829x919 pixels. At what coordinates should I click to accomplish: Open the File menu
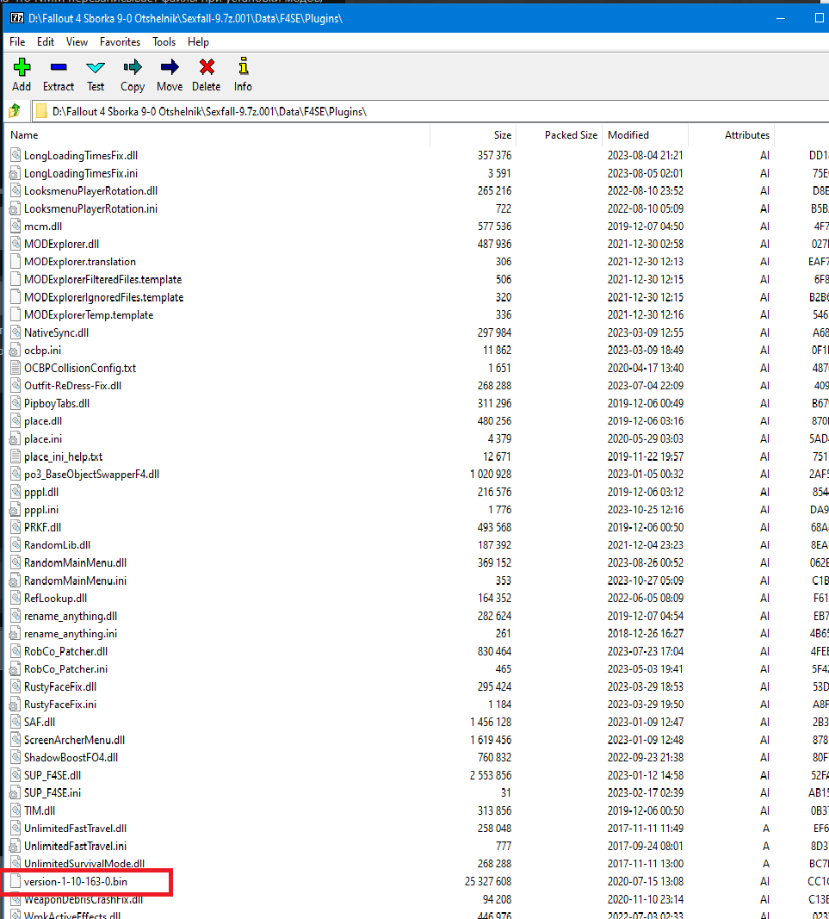[x=17, y=41]
